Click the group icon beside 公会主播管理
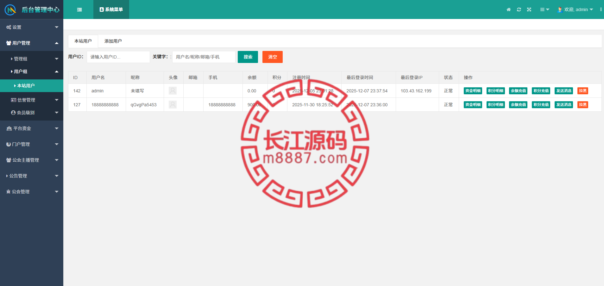This screenshot has height=286, width=604. 9,160
